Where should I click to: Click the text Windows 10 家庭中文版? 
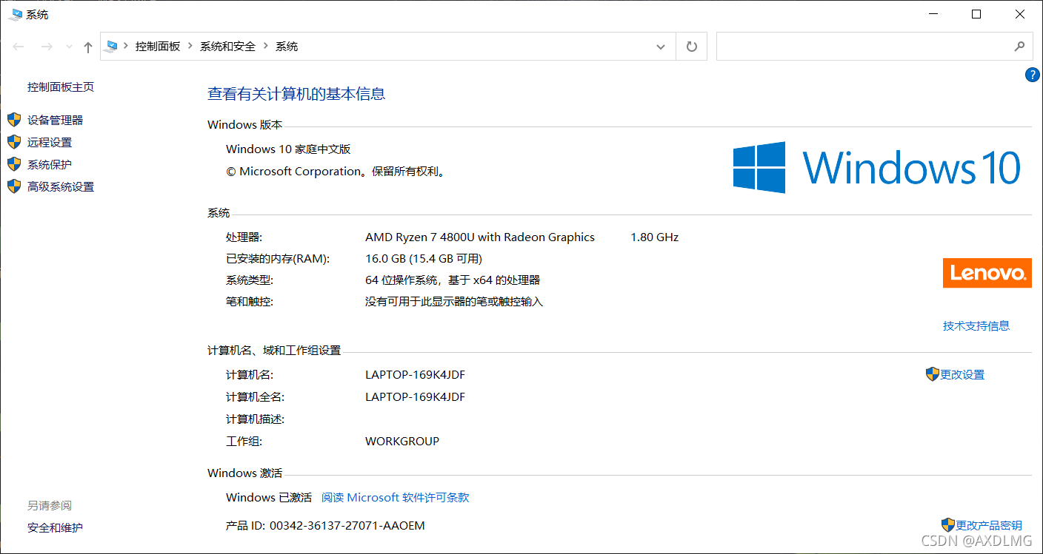(288, 149)
